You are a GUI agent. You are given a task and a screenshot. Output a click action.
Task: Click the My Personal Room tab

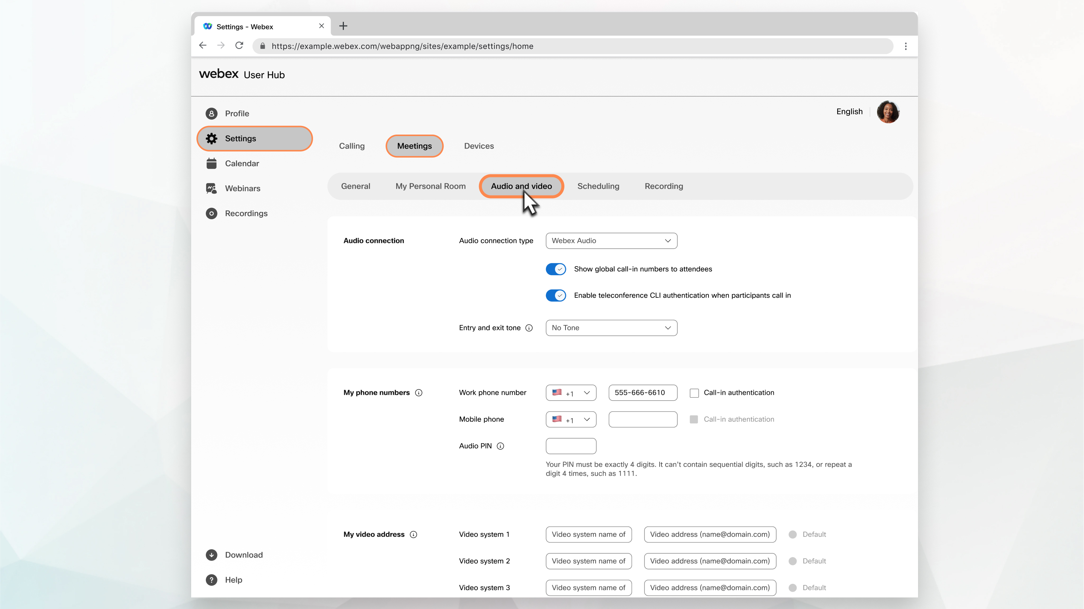431,186
